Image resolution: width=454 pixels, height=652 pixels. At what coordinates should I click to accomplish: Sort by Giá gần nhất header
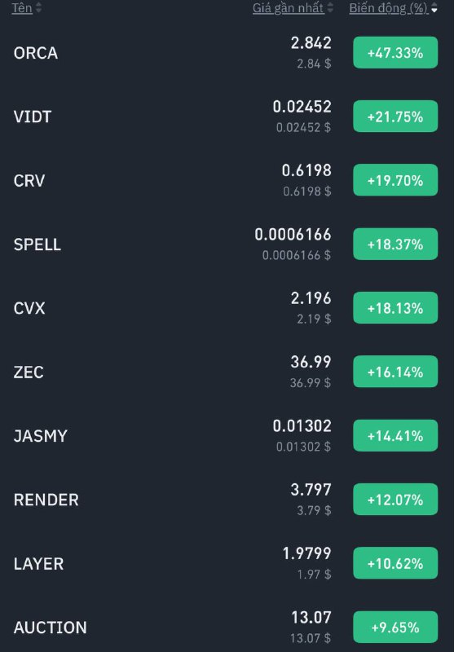point(288,8)
